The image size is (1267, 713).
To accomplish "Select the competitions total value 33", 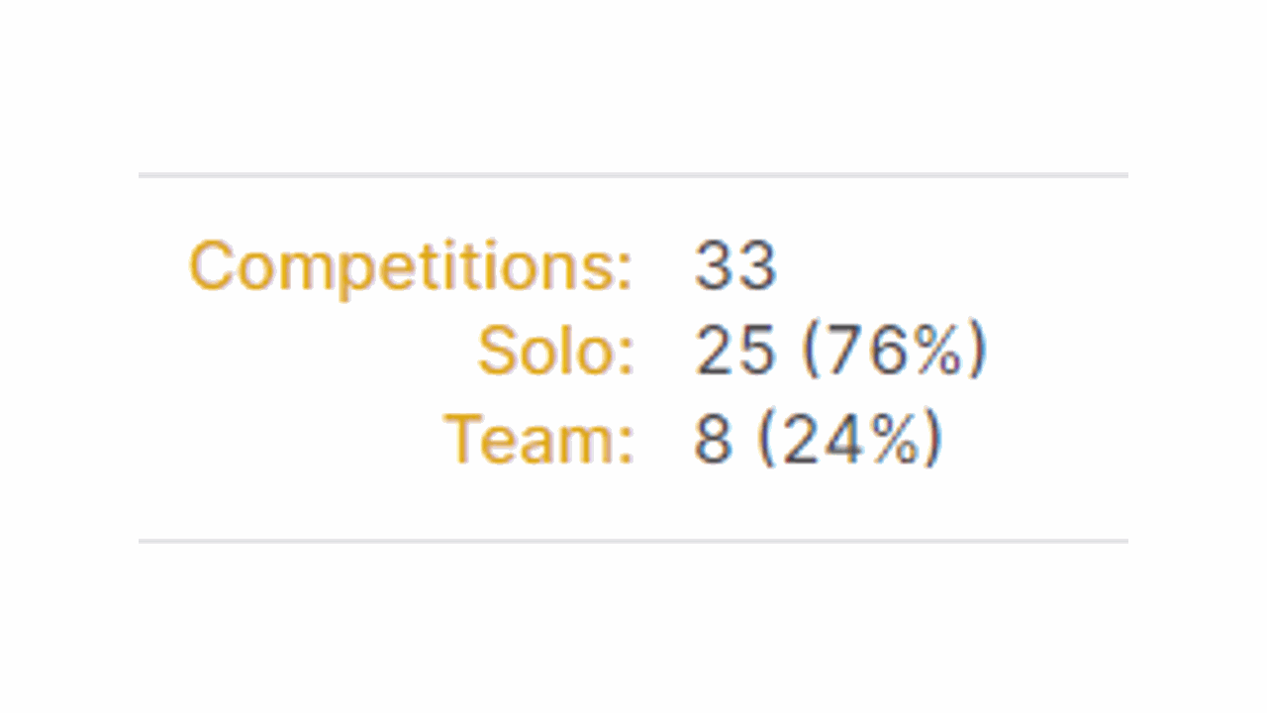I will (x=735, y=265).
